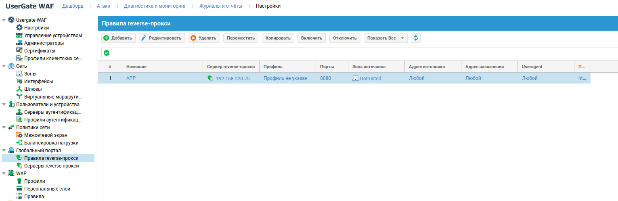
Task: Click the Usergate WAF globe icon
Action: [x=11, y=20]
